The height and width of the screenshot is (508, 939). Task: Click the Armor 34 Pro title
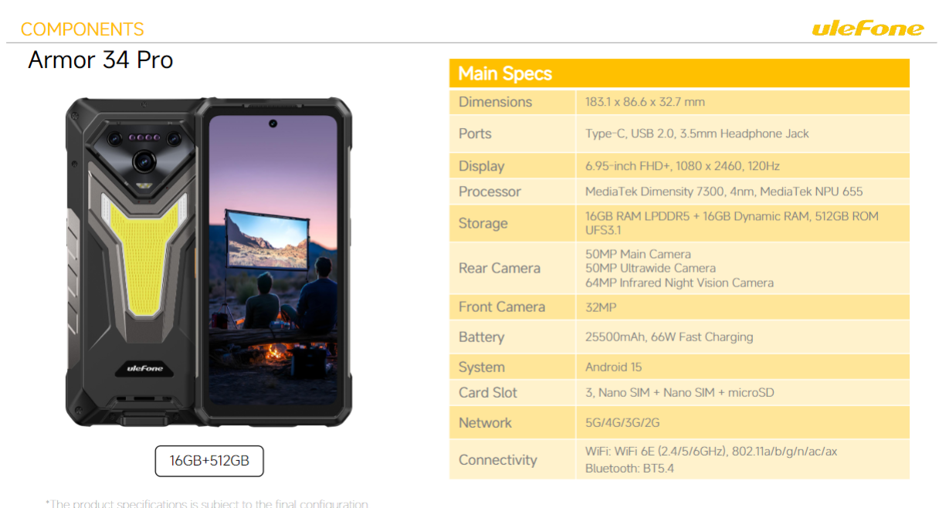(100, 59)
